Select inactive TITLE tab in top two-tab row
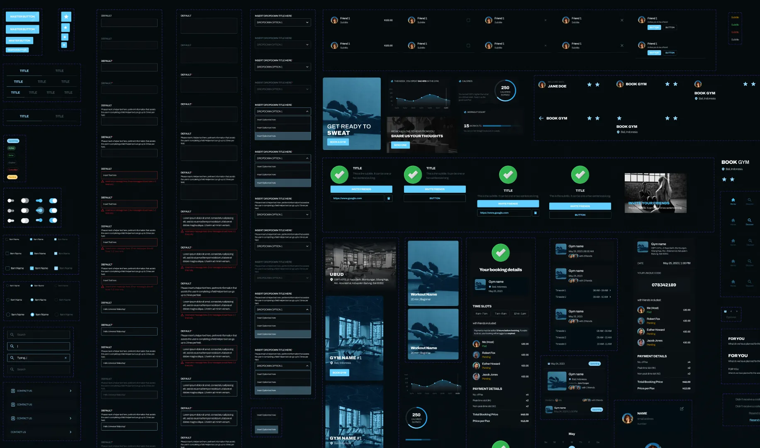Screen dimensions: 760x448 [59, 71]
